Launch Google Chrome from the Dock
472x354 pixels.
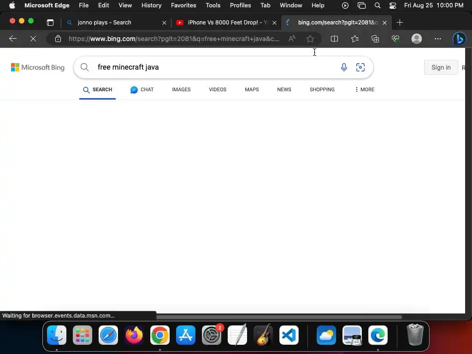[x=160, y=335]
